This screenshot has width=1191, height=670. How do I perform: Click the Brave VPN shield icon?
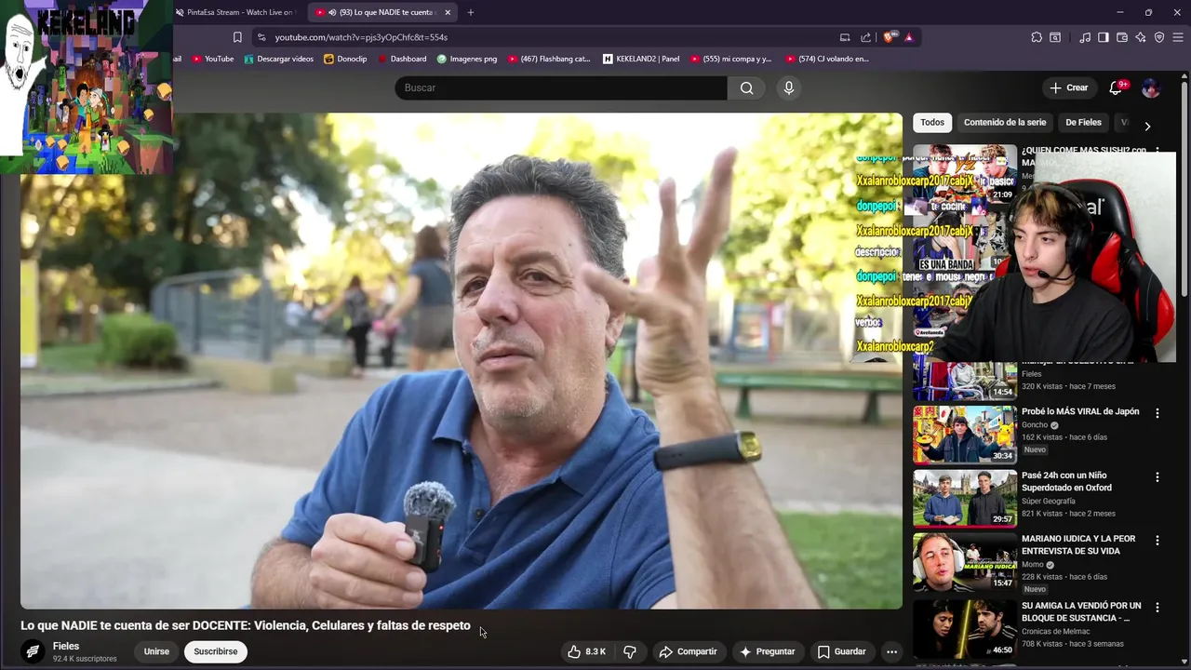1159,37
